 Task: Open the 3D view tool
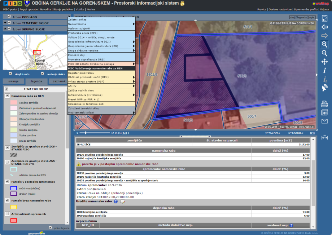324,113
